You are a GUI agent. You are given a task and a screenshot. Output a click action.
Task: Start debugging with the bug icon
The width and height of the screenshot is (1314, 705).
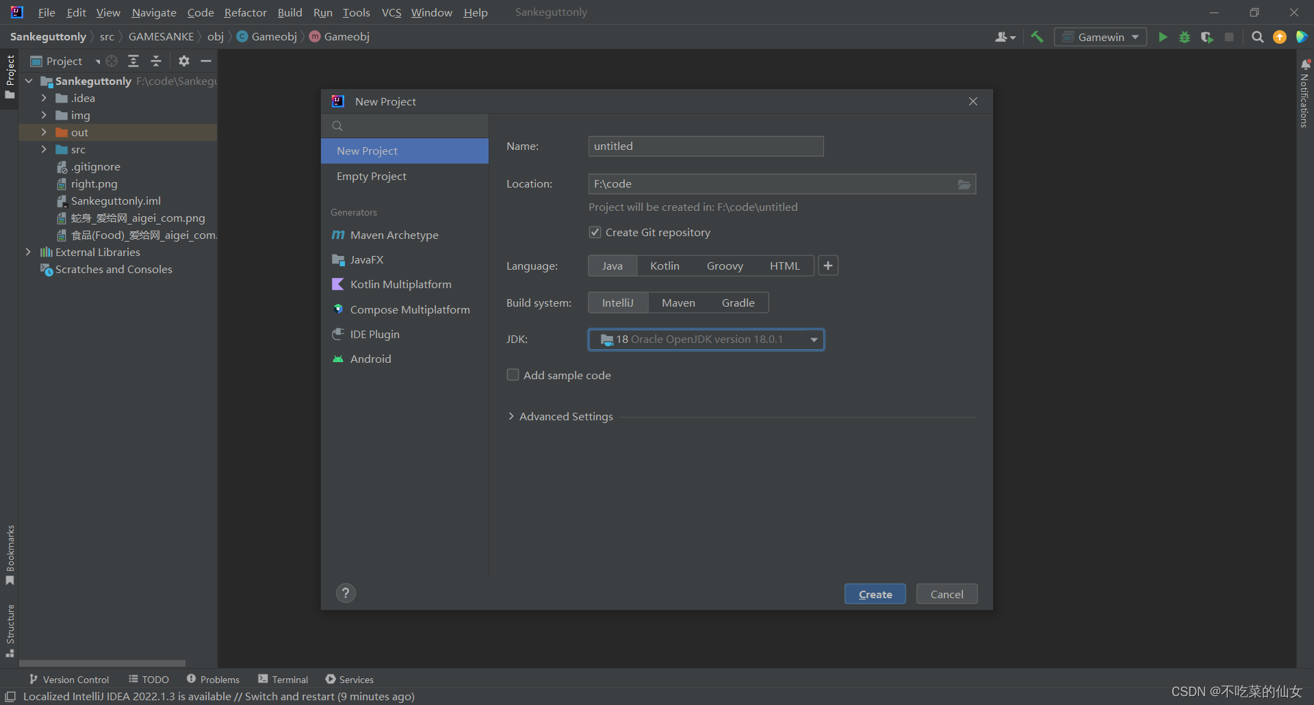coord(1185,37)
